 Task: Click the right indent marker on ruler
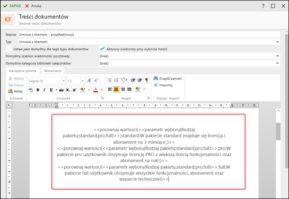(x=231, y=106)
